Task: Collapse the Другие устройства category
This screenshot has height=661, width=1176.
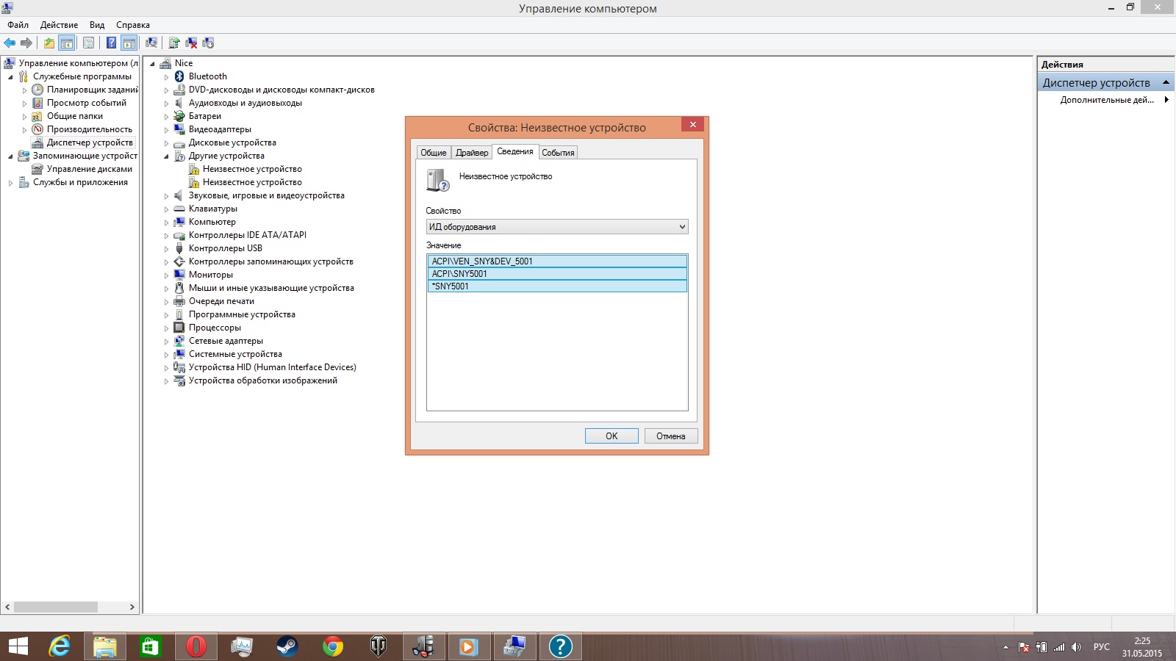Action: point(166,156)
